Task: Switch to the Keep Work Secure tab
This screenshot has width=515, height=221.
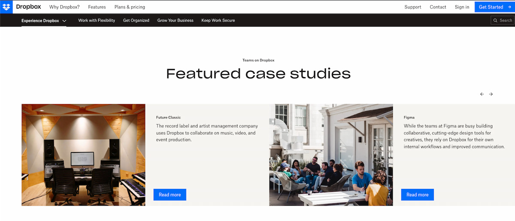Action: tap(218, 20)
